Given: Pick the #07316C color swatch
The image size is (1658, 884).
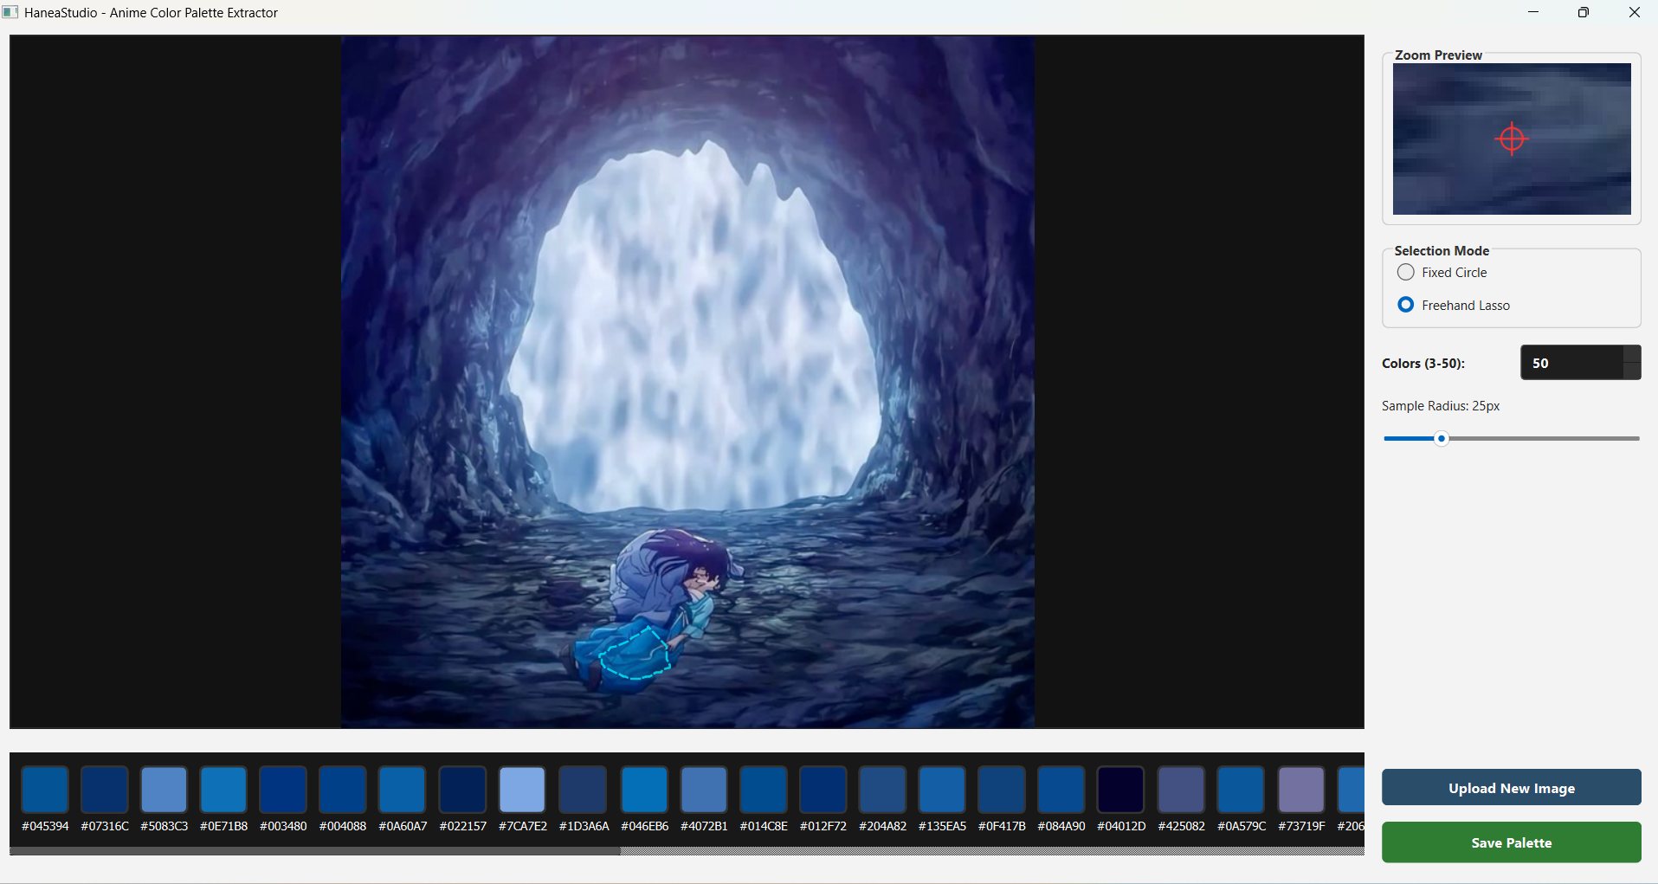Looking at the screenshot, I should point(105,789).
